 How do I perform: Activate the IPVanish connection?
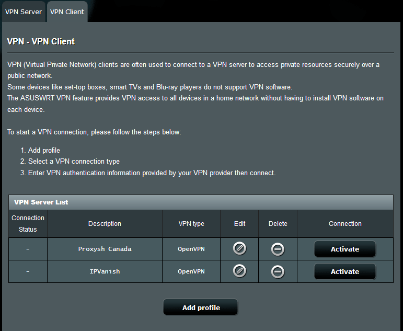point(344,271)
